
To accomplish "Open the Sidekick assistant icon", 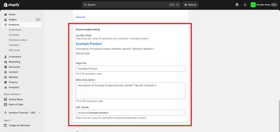I will [237, 5].
